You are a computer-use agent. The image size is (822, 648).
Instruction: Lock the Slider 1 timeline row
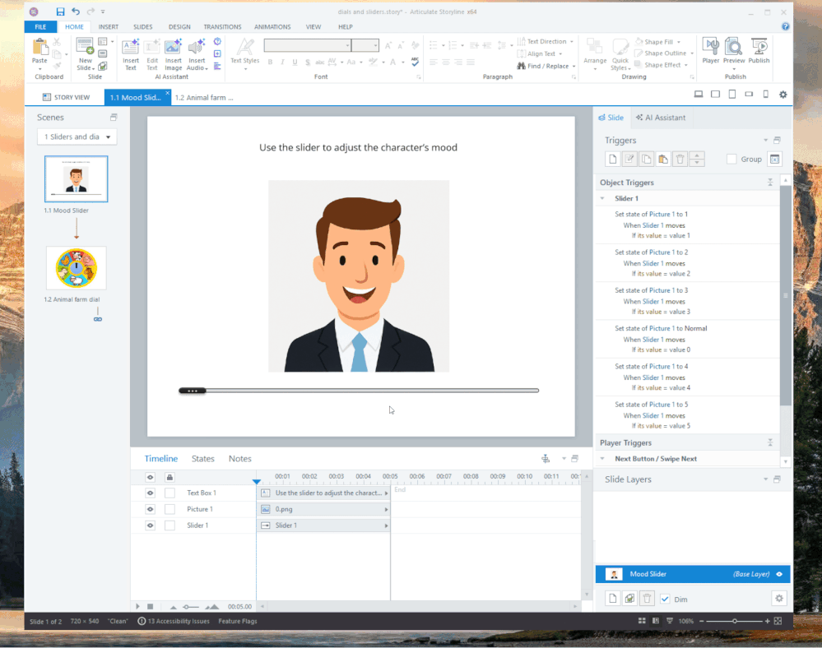tap(170, 525)
